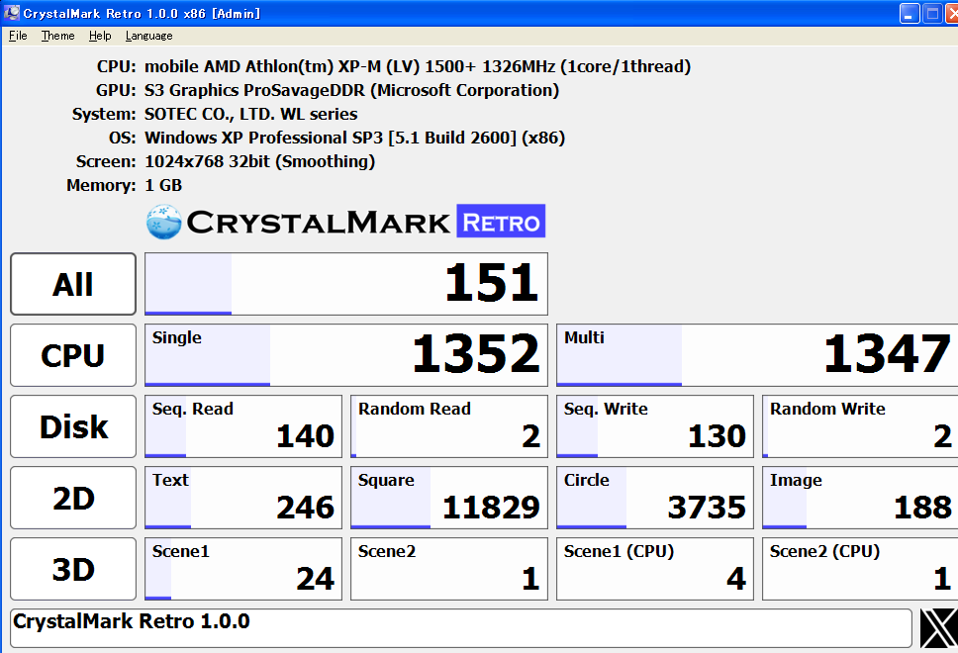958x653 pixels.
Task: Click the CrystalMark Retro logo banner
Action: pyautogui.click(x=345, y=222)
